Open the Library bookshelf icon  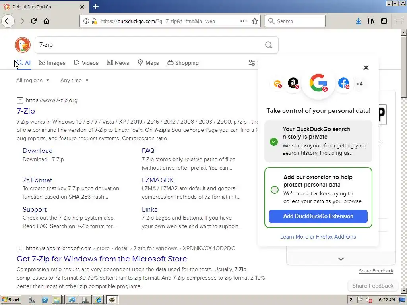[x=371, y=21]
